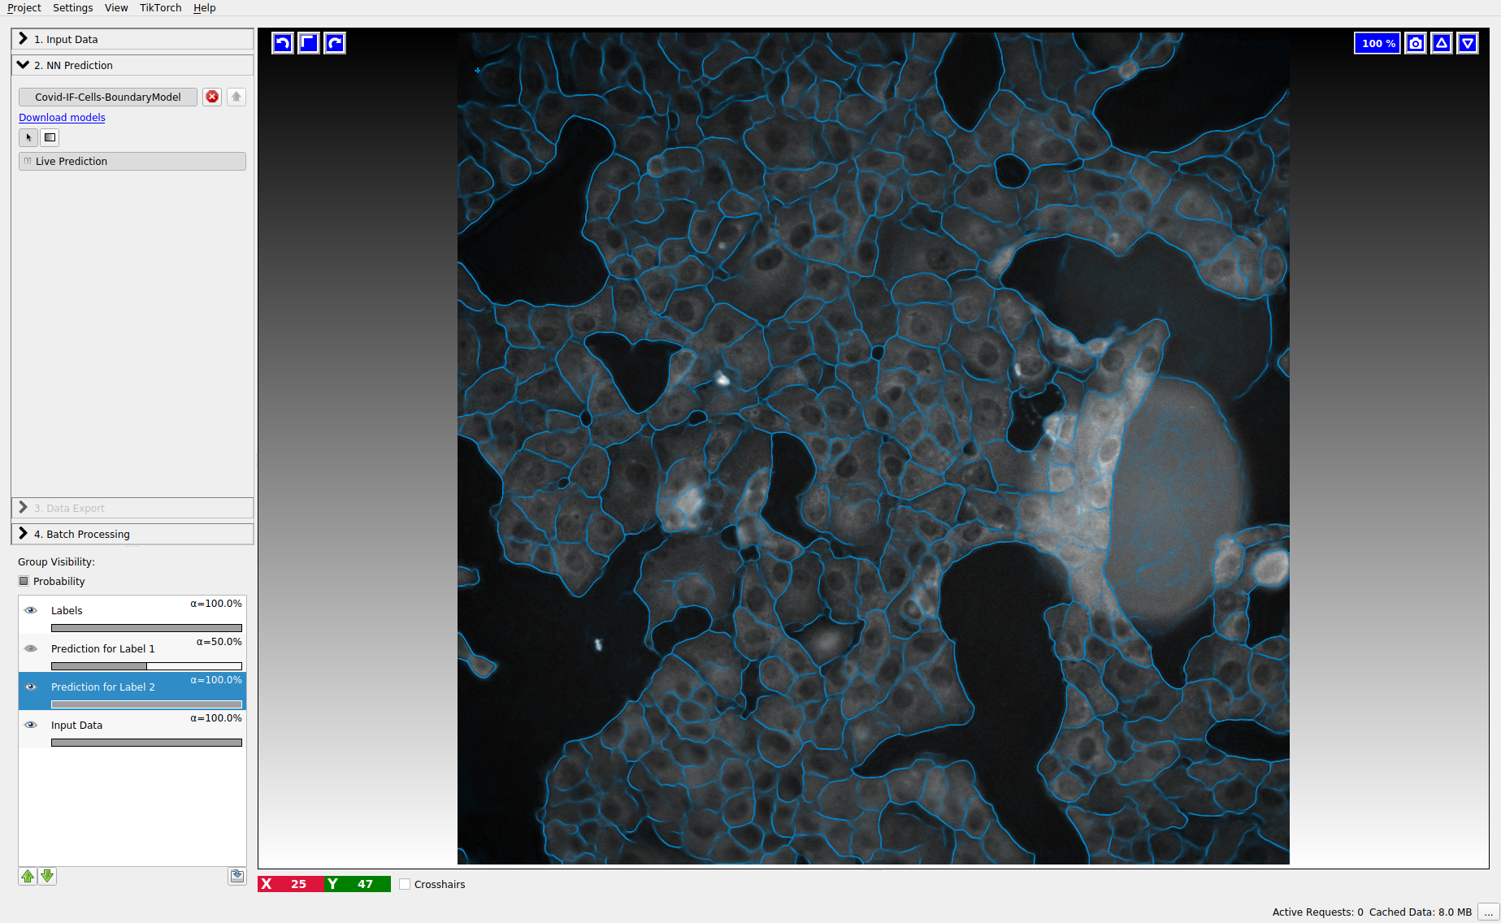
Task: Move selected layer down with green arrow
Action: [47, 876]
